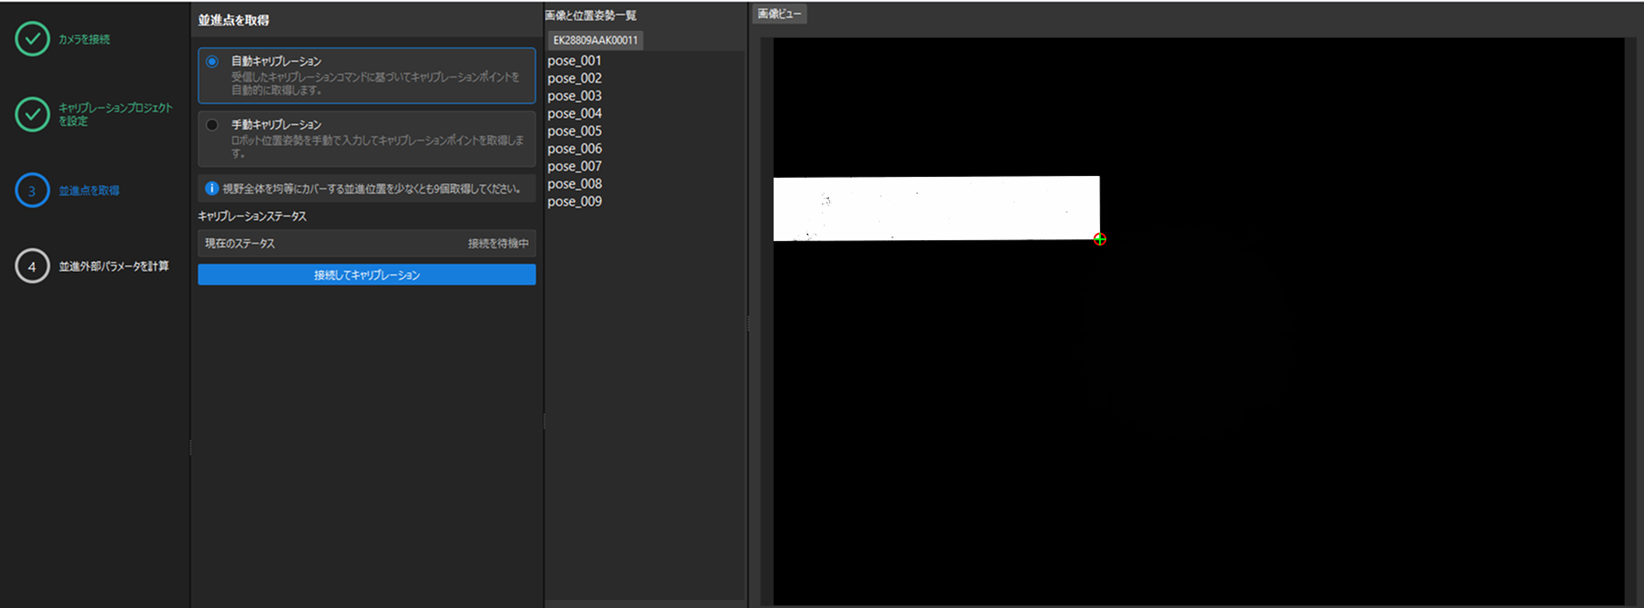Go to the 並進外部パラメータを計算 step label
The image size is (1644, 608).
[x=114, y=267]
